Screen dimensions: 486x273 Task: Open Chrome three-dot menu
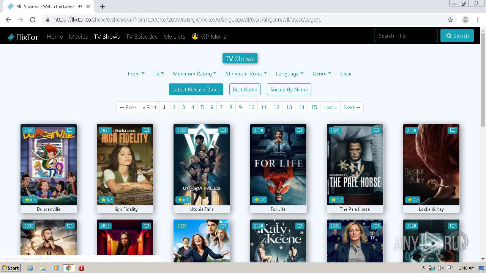(x=478, y=20)
